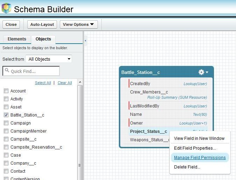Screen dimensions: 236x180
Task: Select the Owner field row
Action: [x=169, y=123]
